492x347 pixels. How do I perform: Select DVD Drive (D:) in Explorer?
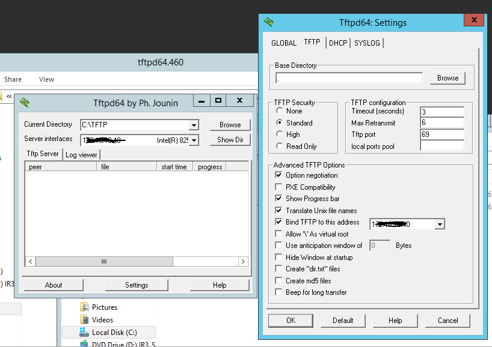(118, 344)
